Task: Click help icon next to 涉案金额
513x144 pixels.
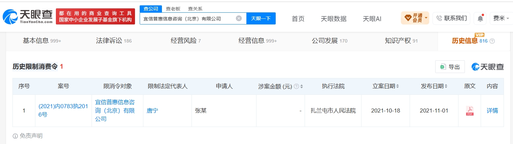Action: (x=296, y=86)
